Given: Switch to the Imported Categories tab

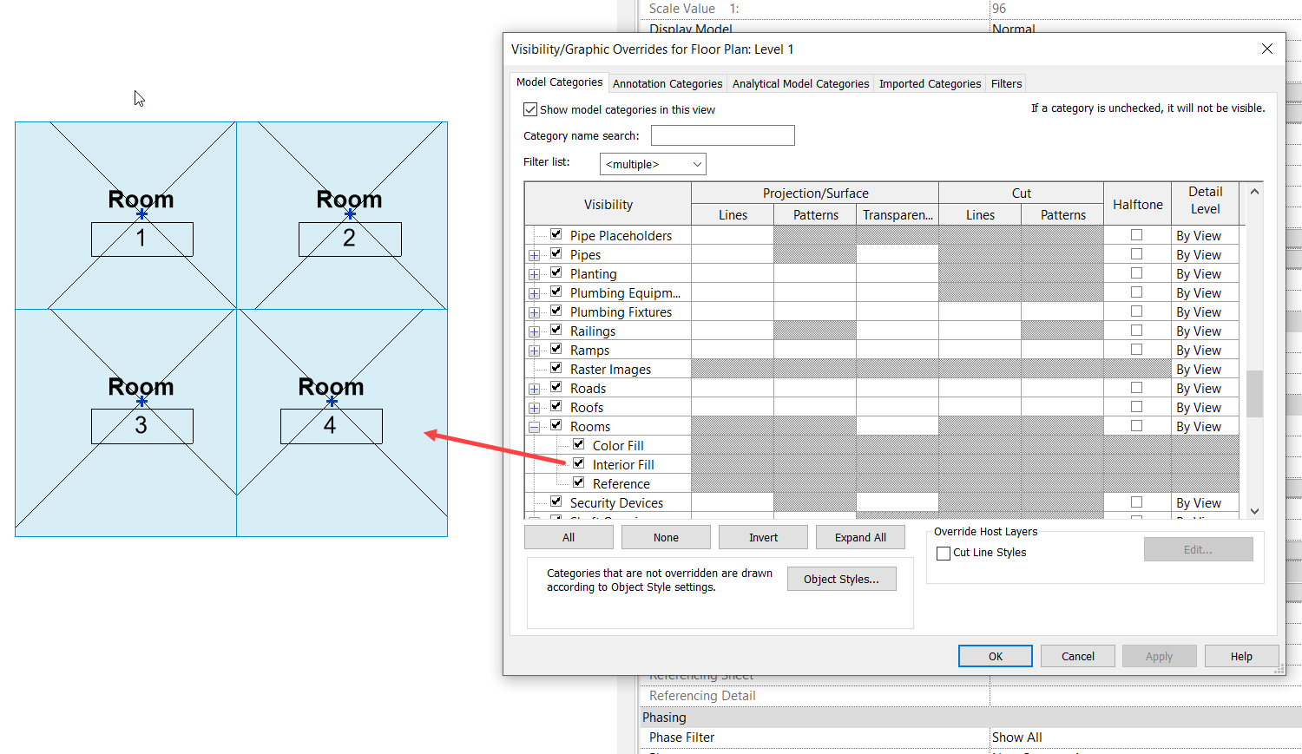Looking at the screenshot, I should (929, 82).
